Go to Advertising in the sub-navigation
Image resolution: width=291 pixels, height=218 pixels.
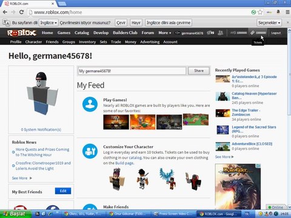point(150,42)
